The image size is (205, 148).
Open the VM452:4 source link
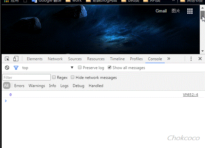(x=190, y=95)
